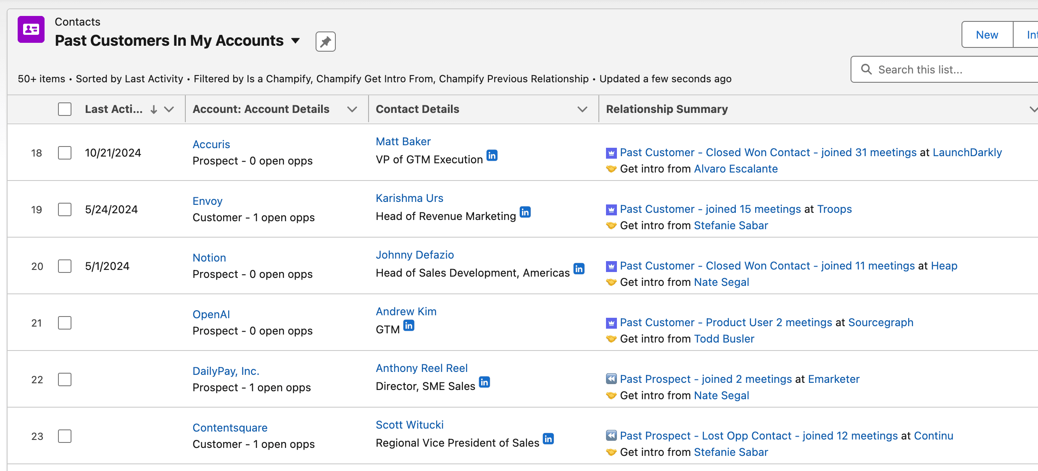
Task: Click handshake icon beside Alvaro Escalante intro
Action: (611, 169)
